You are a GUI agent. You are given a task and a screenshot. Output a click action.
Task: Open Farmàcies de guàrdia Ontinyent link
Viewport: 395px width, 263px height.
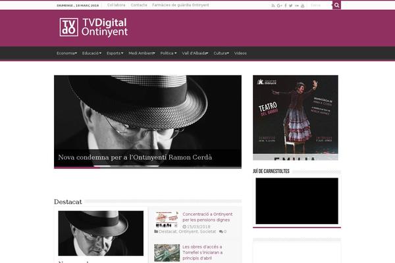point(180,5)
